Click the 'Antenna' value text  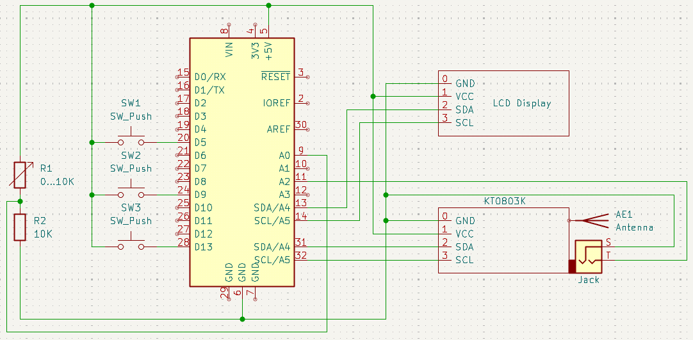click(x=635, y=227)
